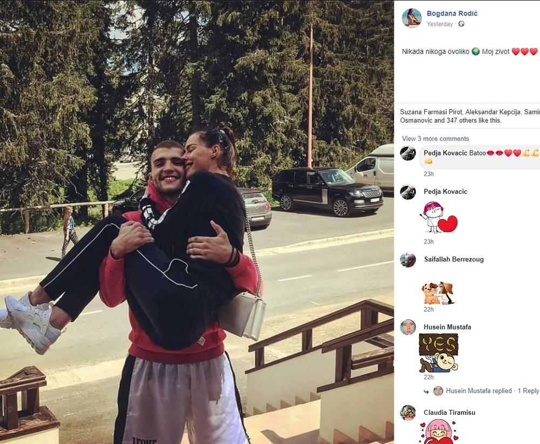540x444 pixels.
Task: Click the public globe privacy icon
Action: click(x=462, y=24)
